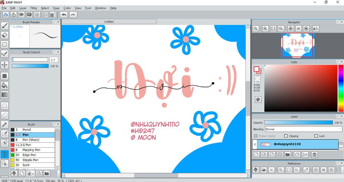344x182 pixels.
Task: Pick a shade in the color square
Action: click(x=301, y=88)
